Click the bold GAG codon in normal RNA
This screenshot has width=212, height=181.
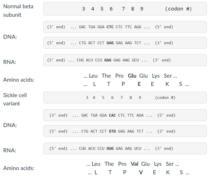(x=108, y=60)
